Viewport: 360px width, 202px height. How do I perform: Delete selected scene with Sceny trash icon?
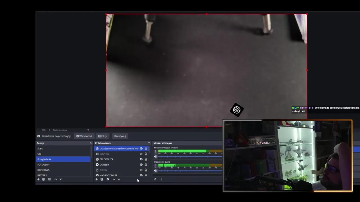click(44, 179)
